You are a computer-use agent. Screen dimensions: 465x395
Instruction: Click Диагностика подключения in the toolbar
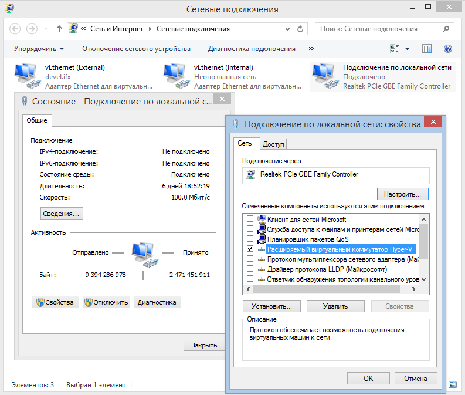point(252,49)
